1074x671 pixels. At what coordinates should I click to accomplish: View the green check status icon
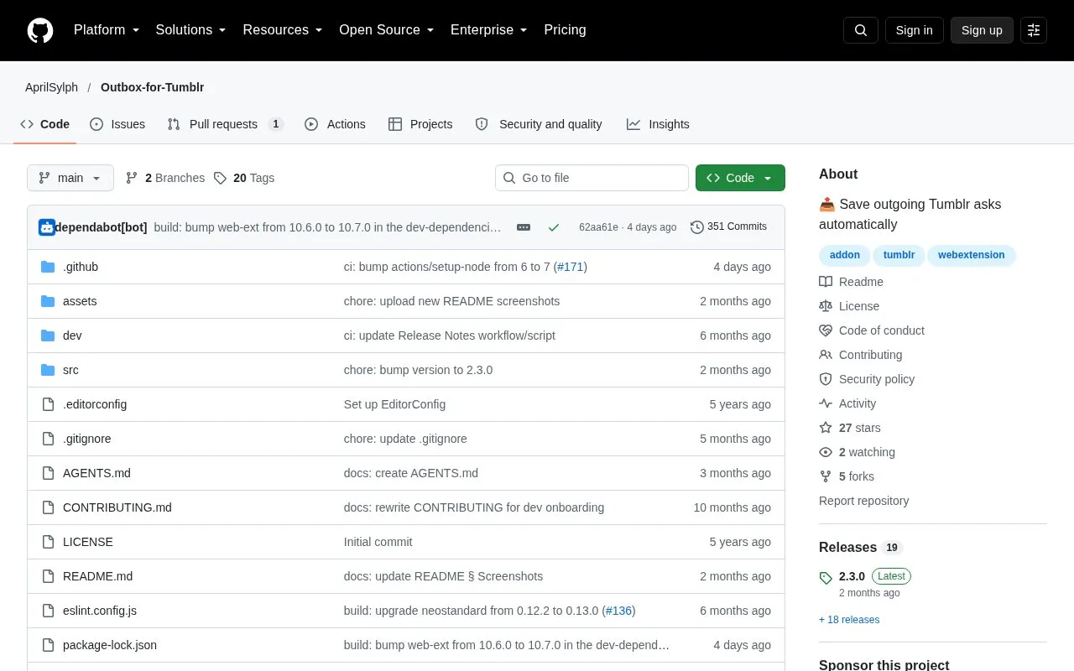tap(554, 227)
